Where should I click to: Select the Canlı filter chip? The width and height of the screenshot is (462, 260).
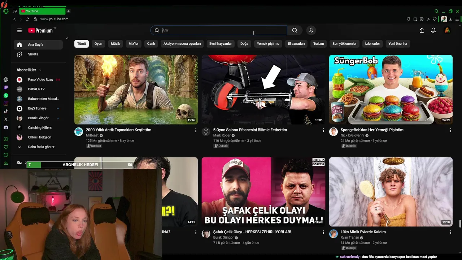(x=151, y=44)
